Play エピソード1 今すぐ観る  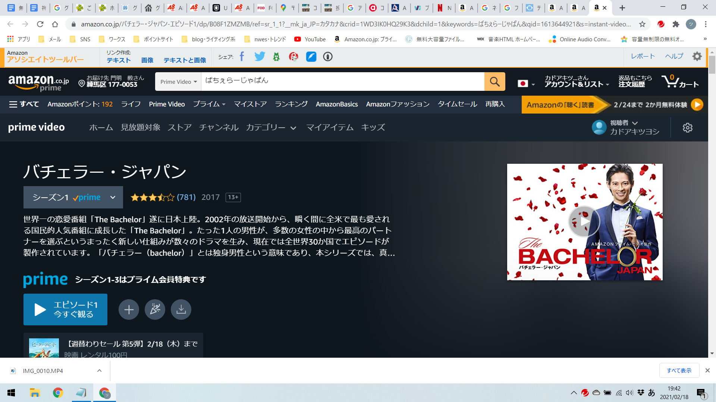65,310
